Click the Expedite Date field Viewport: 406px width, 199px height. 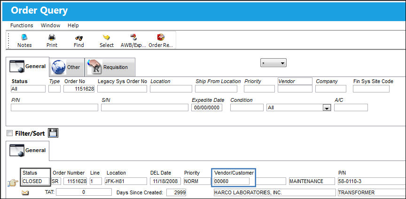pyautogui.click(x=207, y=107)
